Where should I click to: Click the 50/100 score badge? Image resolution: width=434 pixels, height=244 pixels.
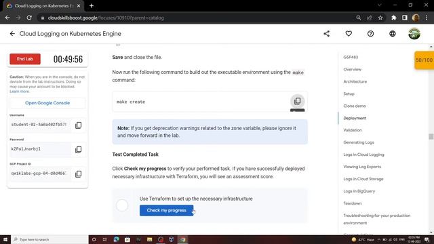(424, 60)
